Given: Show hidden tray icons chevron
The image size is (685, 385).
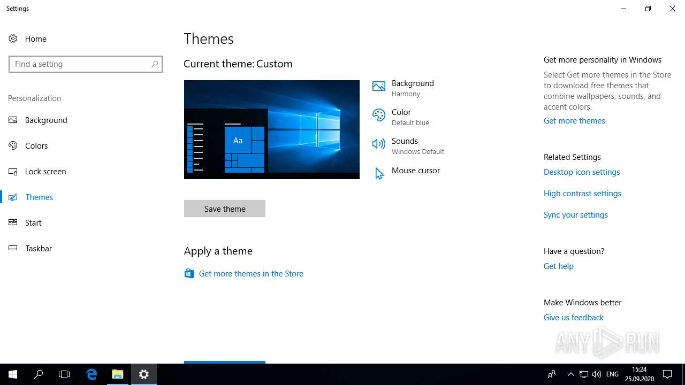Looking at the screenshot, I should [x=571, y=374].
